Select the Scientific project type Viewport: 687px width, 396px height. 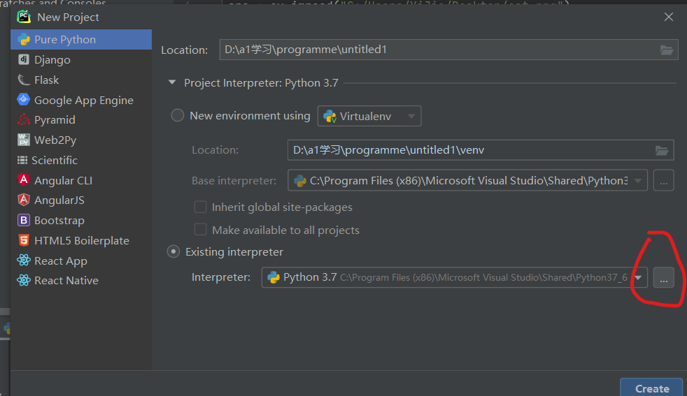point(81,160)
